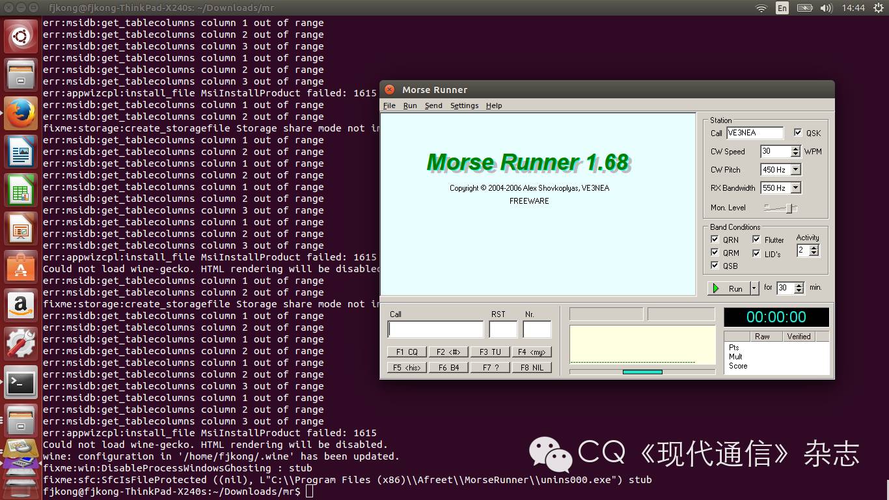Screen dimensions: 889x500
Task: Open the Run menu
Action: coord(410,105)
